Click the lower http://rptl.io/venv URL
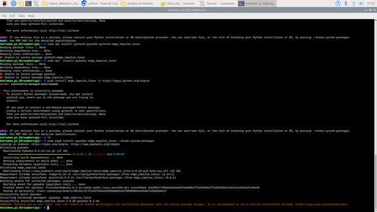The height and width of the screenshot is (212, 377). coord(64,124)
